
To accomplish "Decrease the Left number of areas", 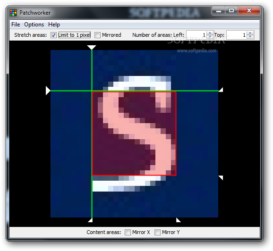I will coord(210,37).
